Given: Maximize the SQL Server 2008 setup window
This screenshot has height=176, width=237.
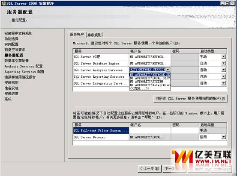Looking at the screenshot, I should tap(227, 3).
